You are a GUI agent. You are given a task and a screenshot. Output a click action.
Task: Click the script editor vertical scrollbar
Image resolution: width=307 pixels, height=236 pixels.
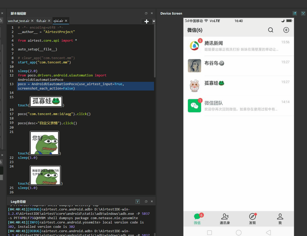click(x=155, y=51)
